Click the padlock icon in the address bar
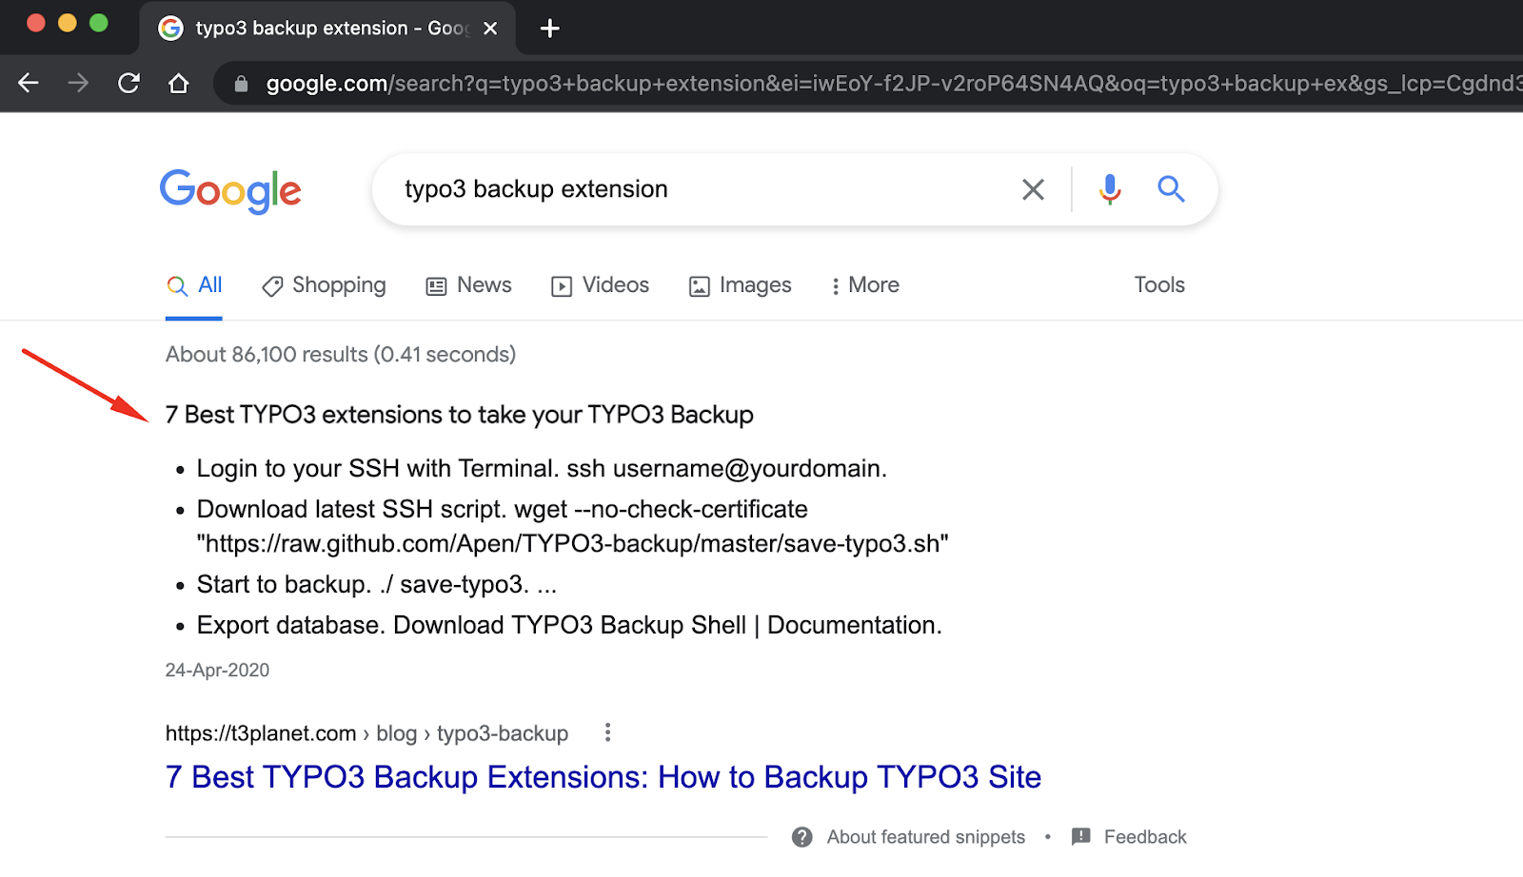1523x877 pixels. tap(241, 84)
